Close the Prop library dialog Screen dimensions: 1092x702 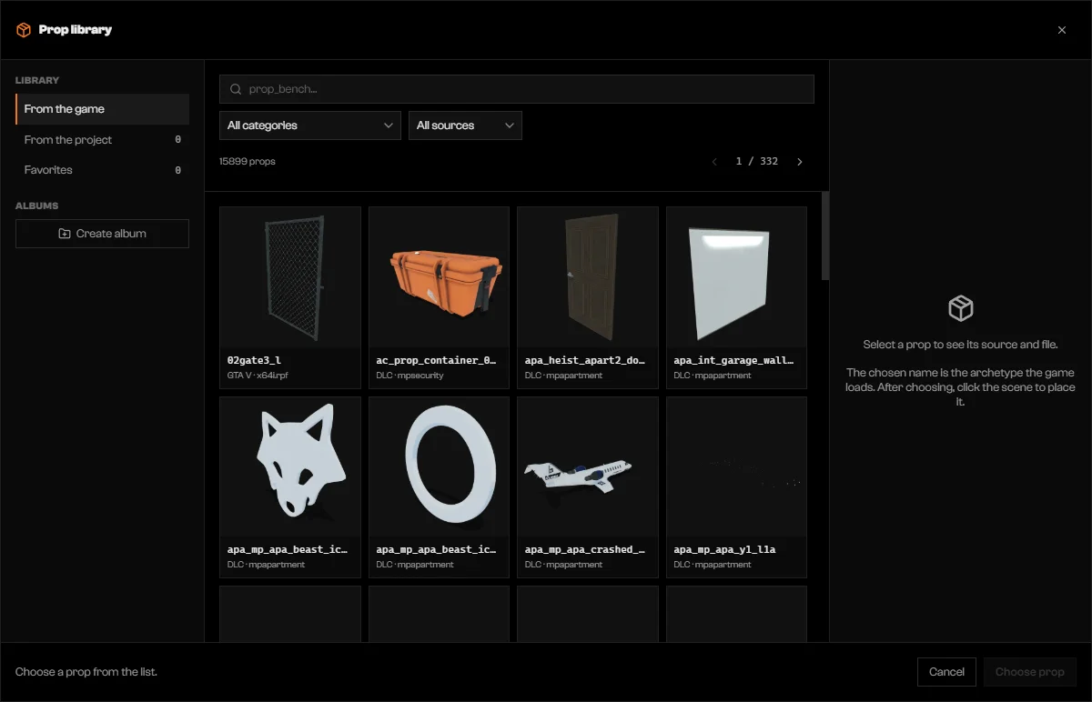[x=1062, y=30]
